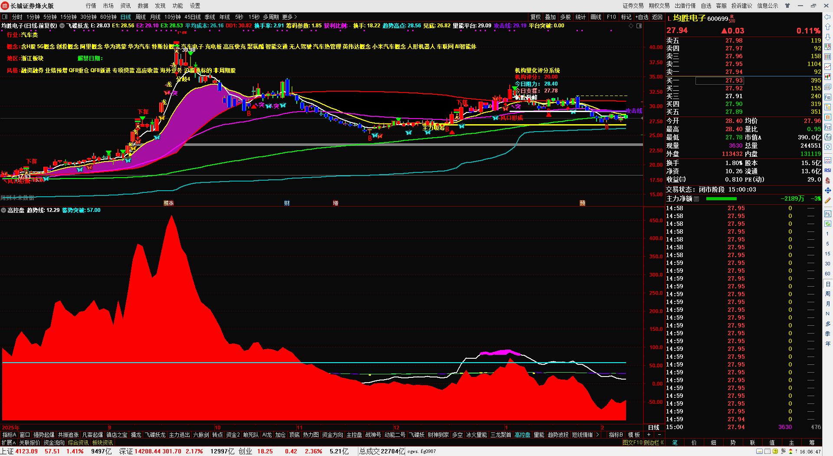
Task: Expand more indicator tabs arrow
Action: tap(597, 435)
